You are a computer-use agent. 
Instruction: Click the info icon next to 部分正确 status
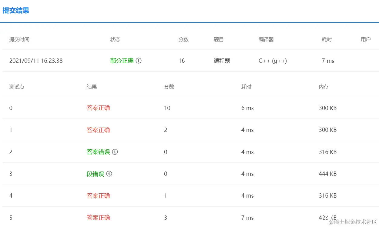click(139, 61)
